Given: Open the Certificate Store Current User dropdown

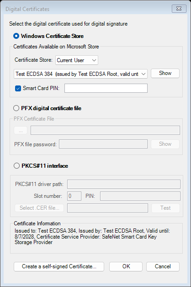Looking at the screenshot, I should [77, 60].
